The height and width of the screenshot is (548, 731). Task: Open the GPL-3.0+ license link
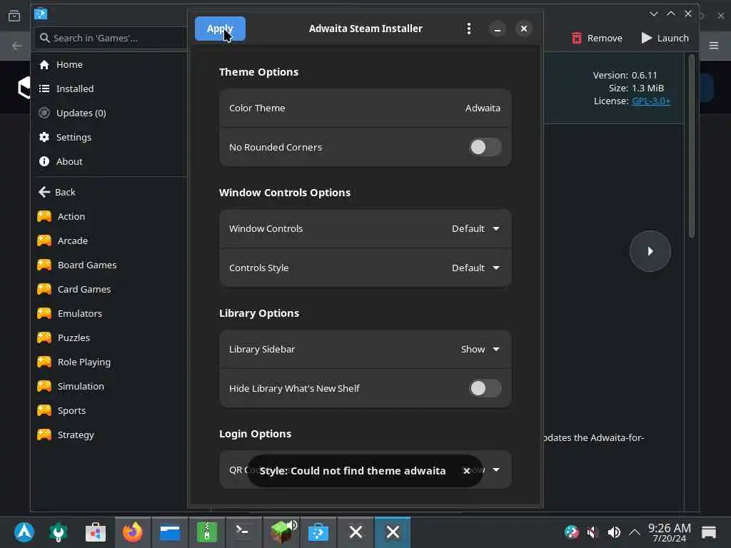[x=651, y=101]
